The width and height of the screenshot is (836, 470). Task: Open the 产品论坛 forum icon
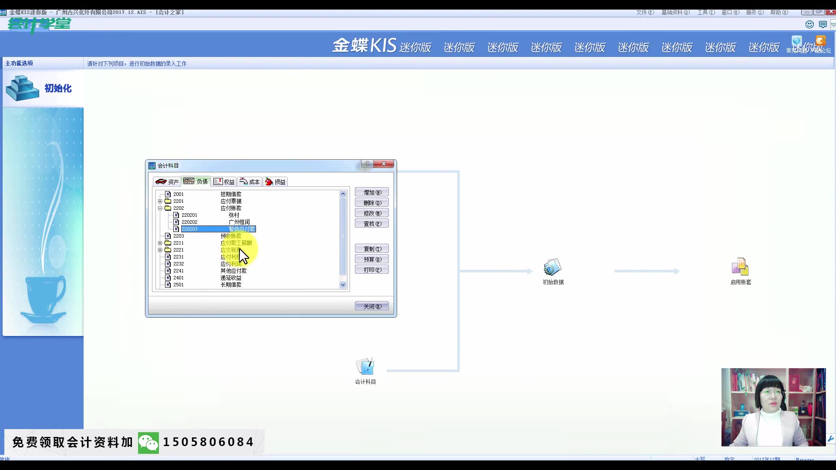(820, 41)
